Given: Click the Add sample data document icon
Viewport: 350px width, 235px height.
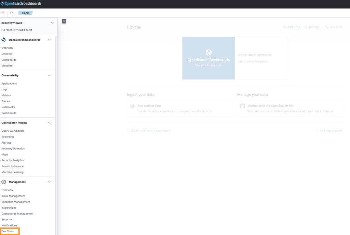Looking at the screenshot, I should coord(132,106).
